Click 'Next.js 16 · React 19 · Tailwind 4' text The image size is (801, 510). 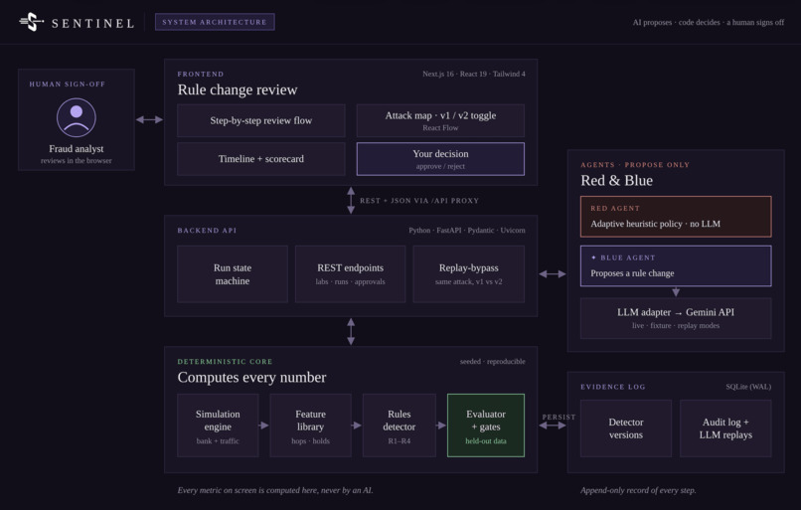click(474, 74)
